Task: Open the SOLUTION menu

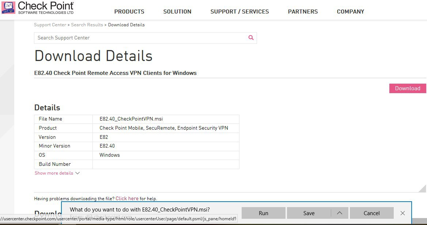Action: coord(177,12)
